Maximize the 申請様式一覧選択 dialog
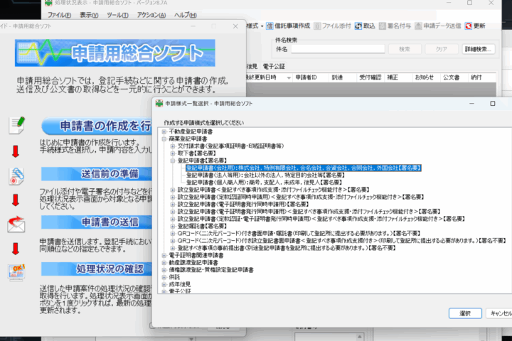 pos(492,104)
